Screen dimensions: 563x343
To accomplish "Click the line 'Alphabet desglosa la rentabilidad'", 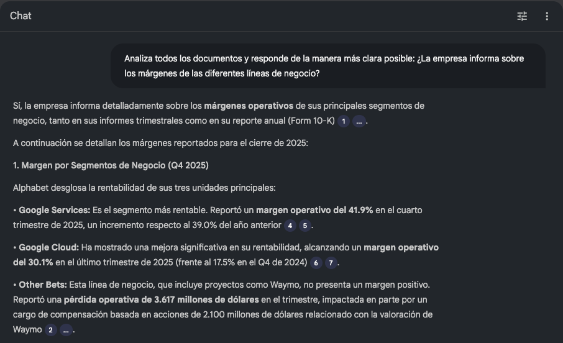I will (144, 188).
